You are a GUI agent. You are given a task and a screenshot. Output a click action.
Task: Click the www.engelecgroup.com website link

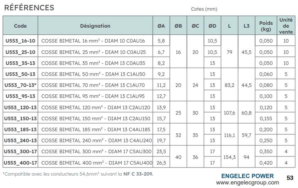[247, 183]
